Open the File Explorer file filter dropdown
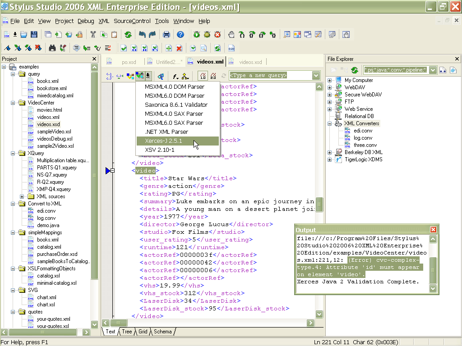This screenshot has width=462, height=346. point(433,70)
